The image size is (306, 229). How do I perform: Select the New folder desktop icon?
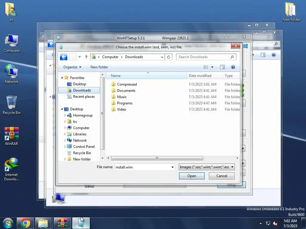click(x=291, y=12)
